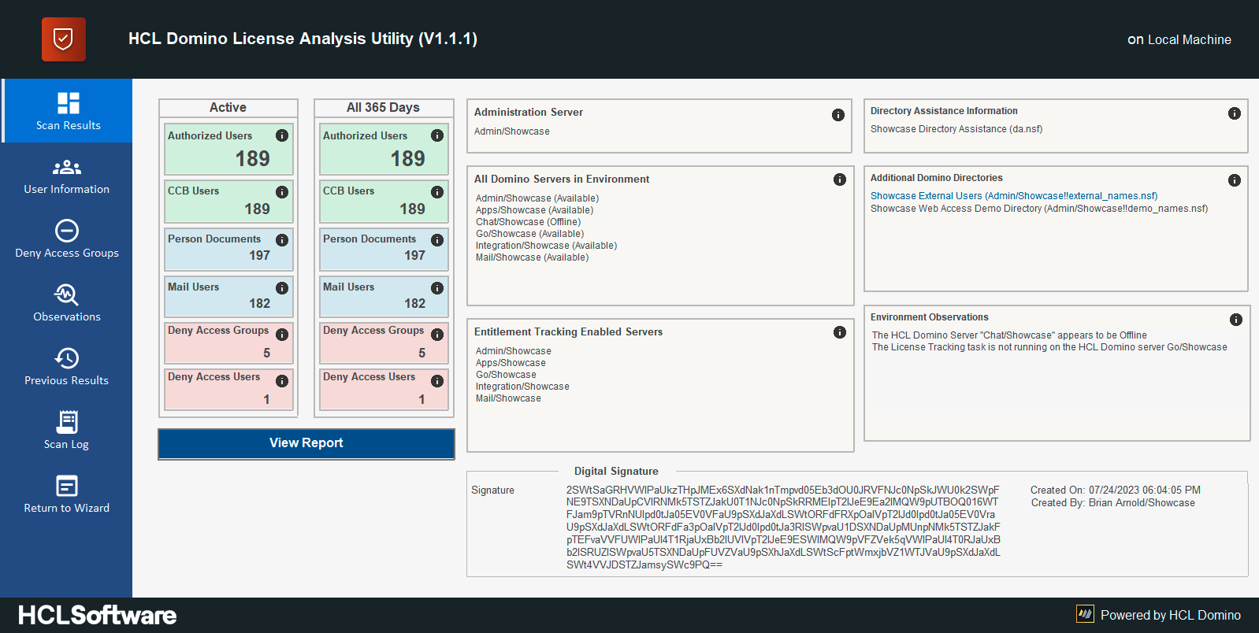Screen dimensions: 1259x633
Task: Select Mail/Showcase (Available) server entry
Action: pyautogui.click(x=533, y=257)
